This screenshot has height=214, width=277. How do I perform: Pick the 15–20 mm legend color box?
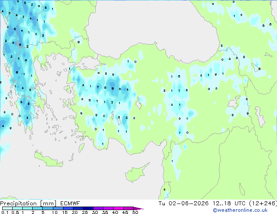(x=68, y=208)
